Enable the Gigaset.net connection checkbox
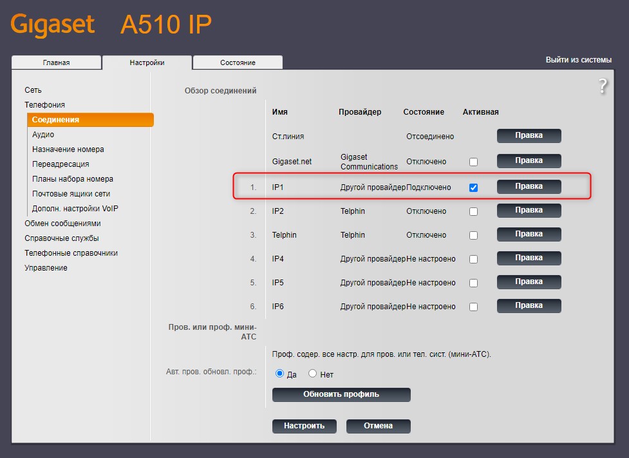Viewport: 629px width, 458px height. 473,162
